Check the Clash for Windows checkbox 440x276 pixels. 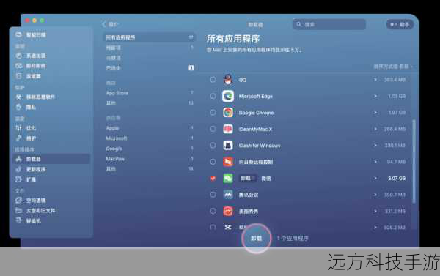pyautogui.click(x=213, y=145)
